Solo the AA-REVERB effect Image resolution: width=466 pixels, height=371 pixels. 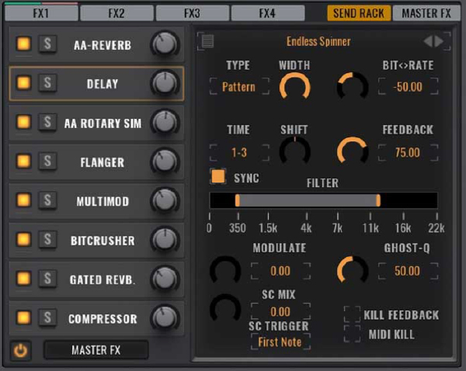(x=47, y=44)
